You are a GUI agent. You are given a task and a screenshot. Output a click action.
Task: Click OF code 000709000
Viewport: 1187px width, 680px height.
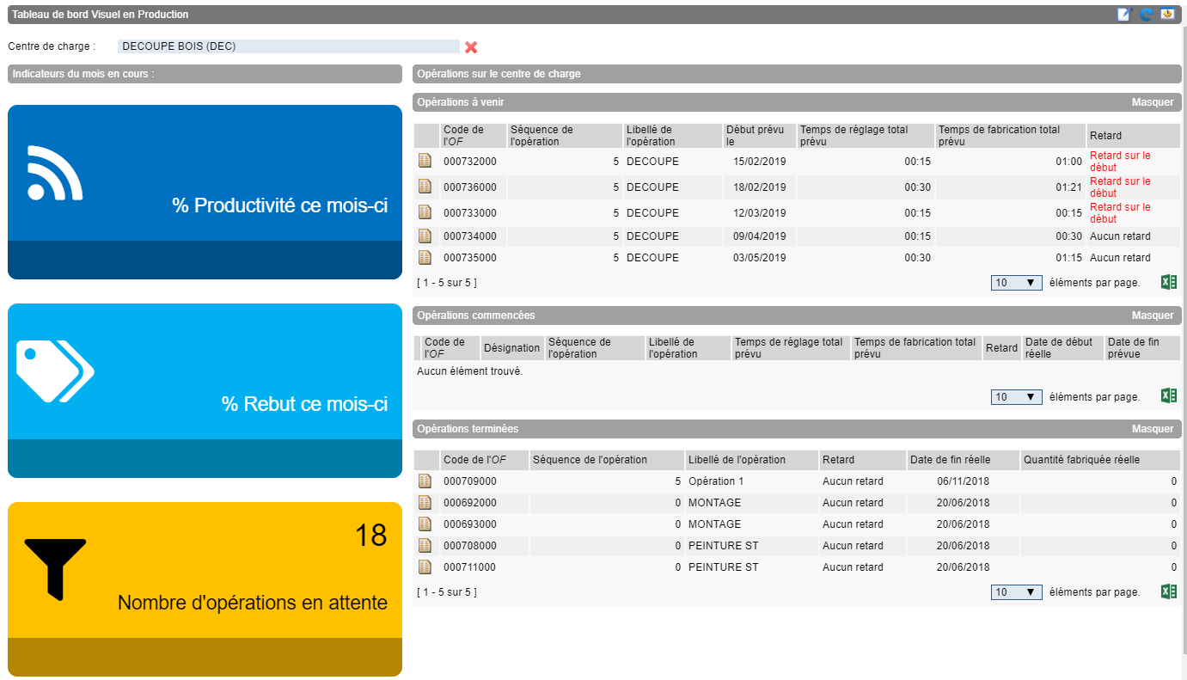tap(469, 481)
